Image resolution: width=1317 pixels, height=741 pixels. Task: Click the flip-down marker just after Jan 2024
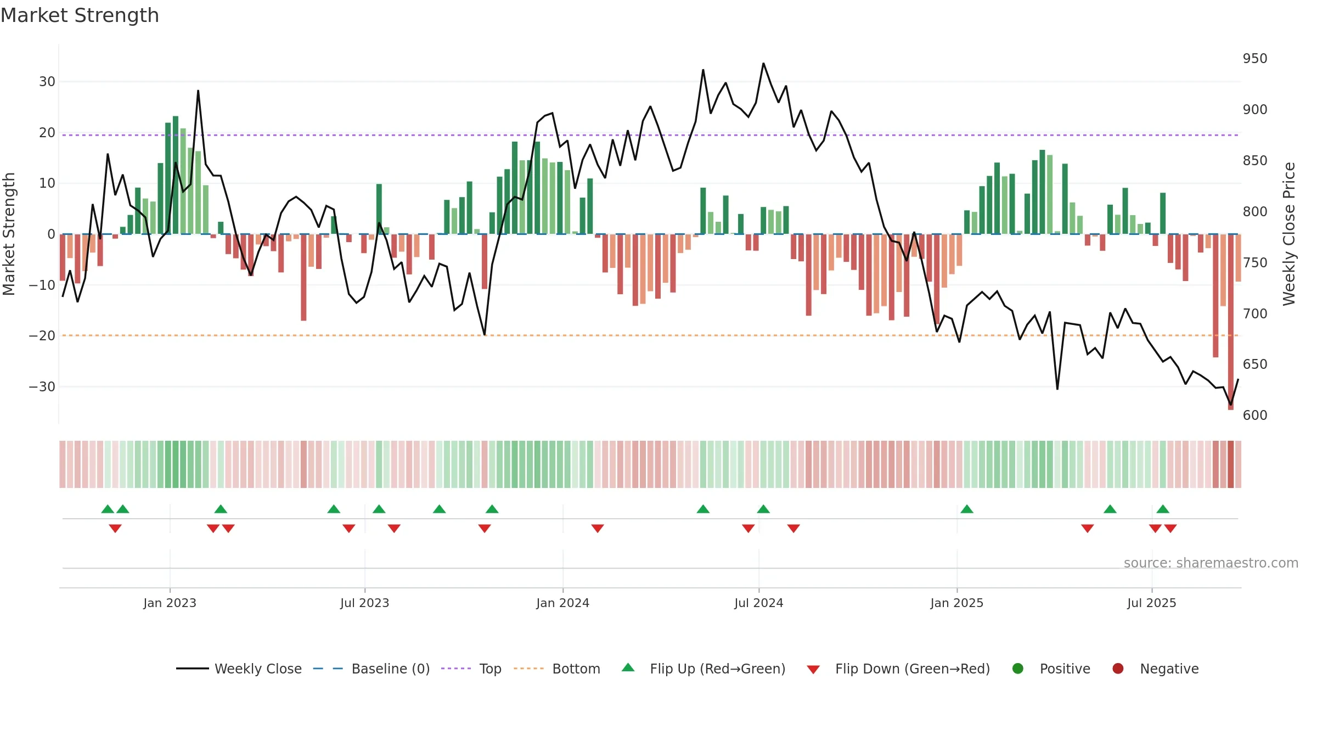598,528
